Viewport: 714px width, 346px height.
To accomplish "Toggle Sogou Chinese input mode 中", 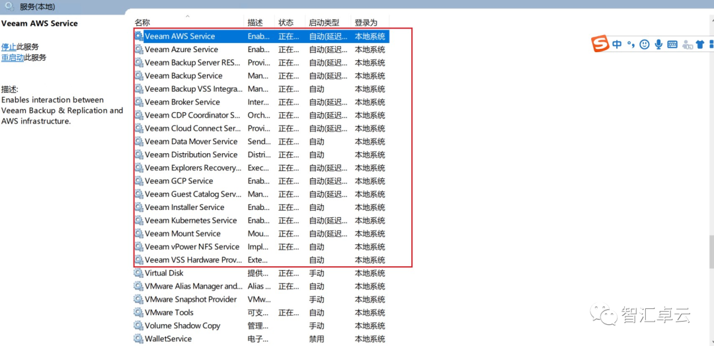I will (x=617, y=44).
